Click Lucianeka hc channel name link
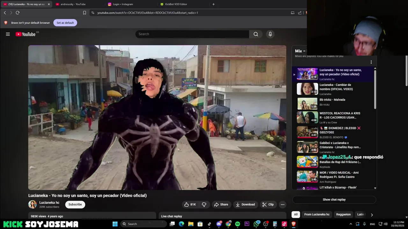Screen dimensions: 408x229 click(49, 203)
